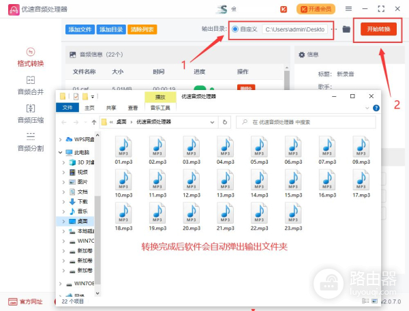Select the 05.mp3 file icon
Viewport: 409px width, 311px height.
(259, 147)
